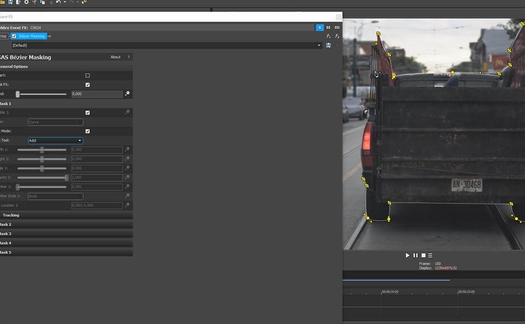Disable the Mask FX checkbox
The image size is (525, 324).
(x=87, y=85)
